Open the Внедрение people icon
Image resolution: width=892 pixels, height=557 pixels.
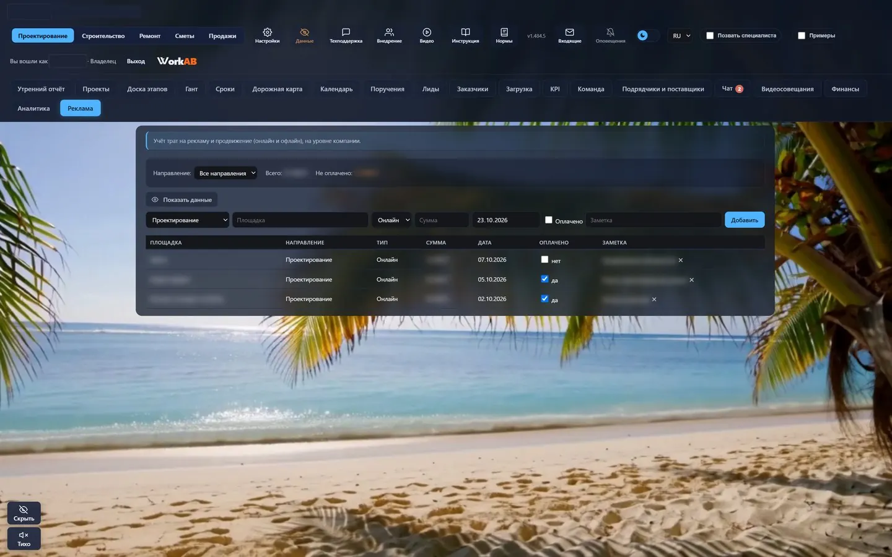click(x=389, y=35)
